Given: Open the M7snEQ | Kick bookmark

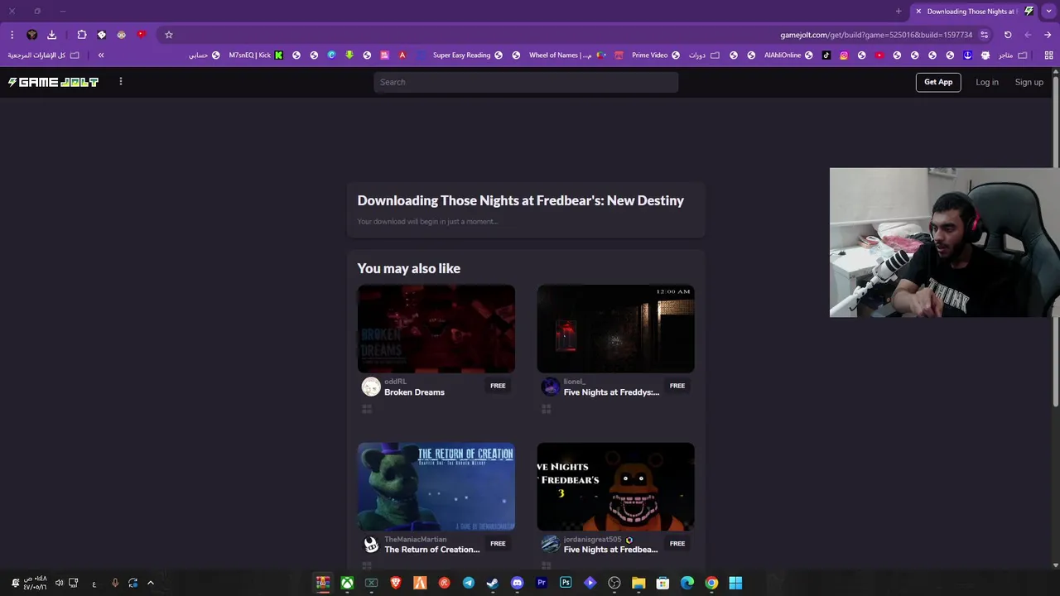Looking at the screenshot, I should (x=256, y=55).
